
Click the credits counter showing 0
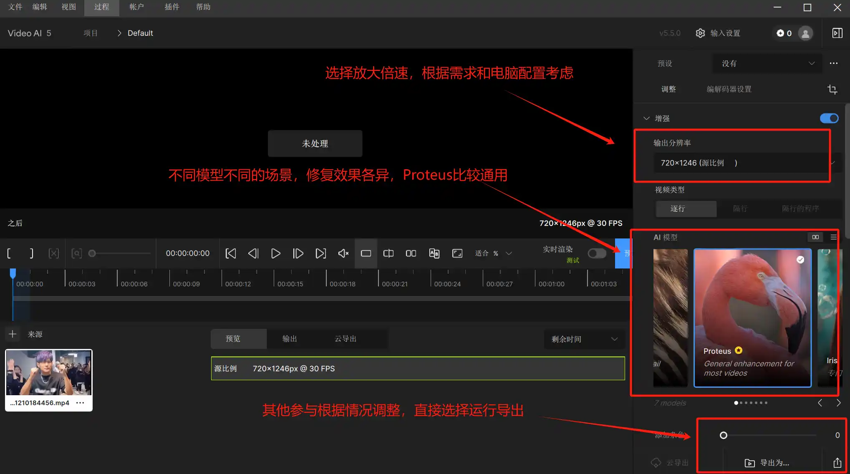pyautogui.click(x=784, y=33)
